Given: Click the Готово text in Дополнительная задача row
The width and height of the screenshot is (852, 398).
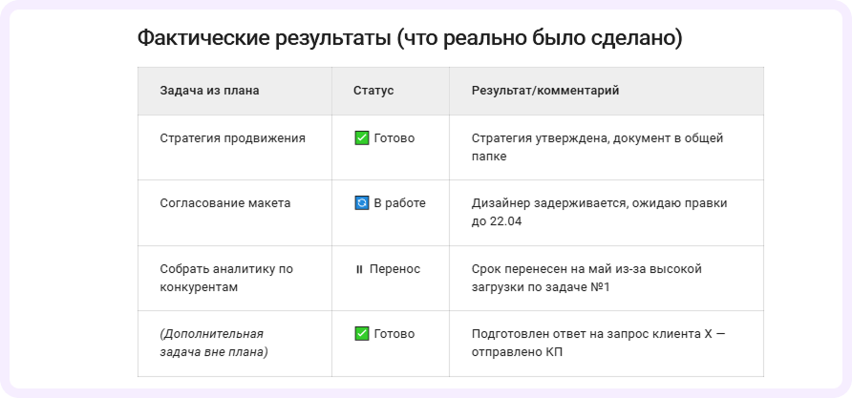Looking at the screenshot, I should [394, 334].
